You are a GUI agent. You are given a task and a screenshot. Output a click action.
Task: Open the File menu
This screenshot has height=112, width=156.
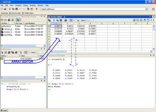pyautogui.click(x=2, y=5)
